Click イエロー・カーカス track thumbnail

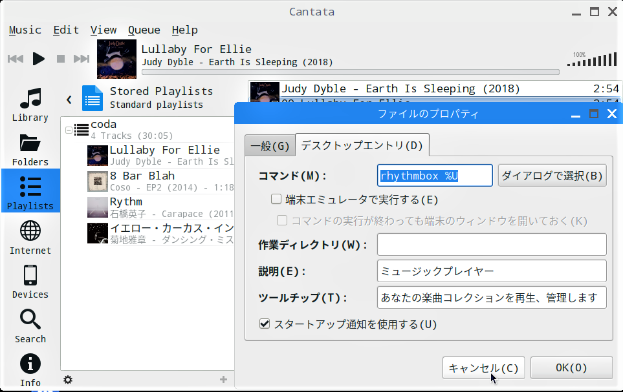pyautogui.click(x=97, y=233)
